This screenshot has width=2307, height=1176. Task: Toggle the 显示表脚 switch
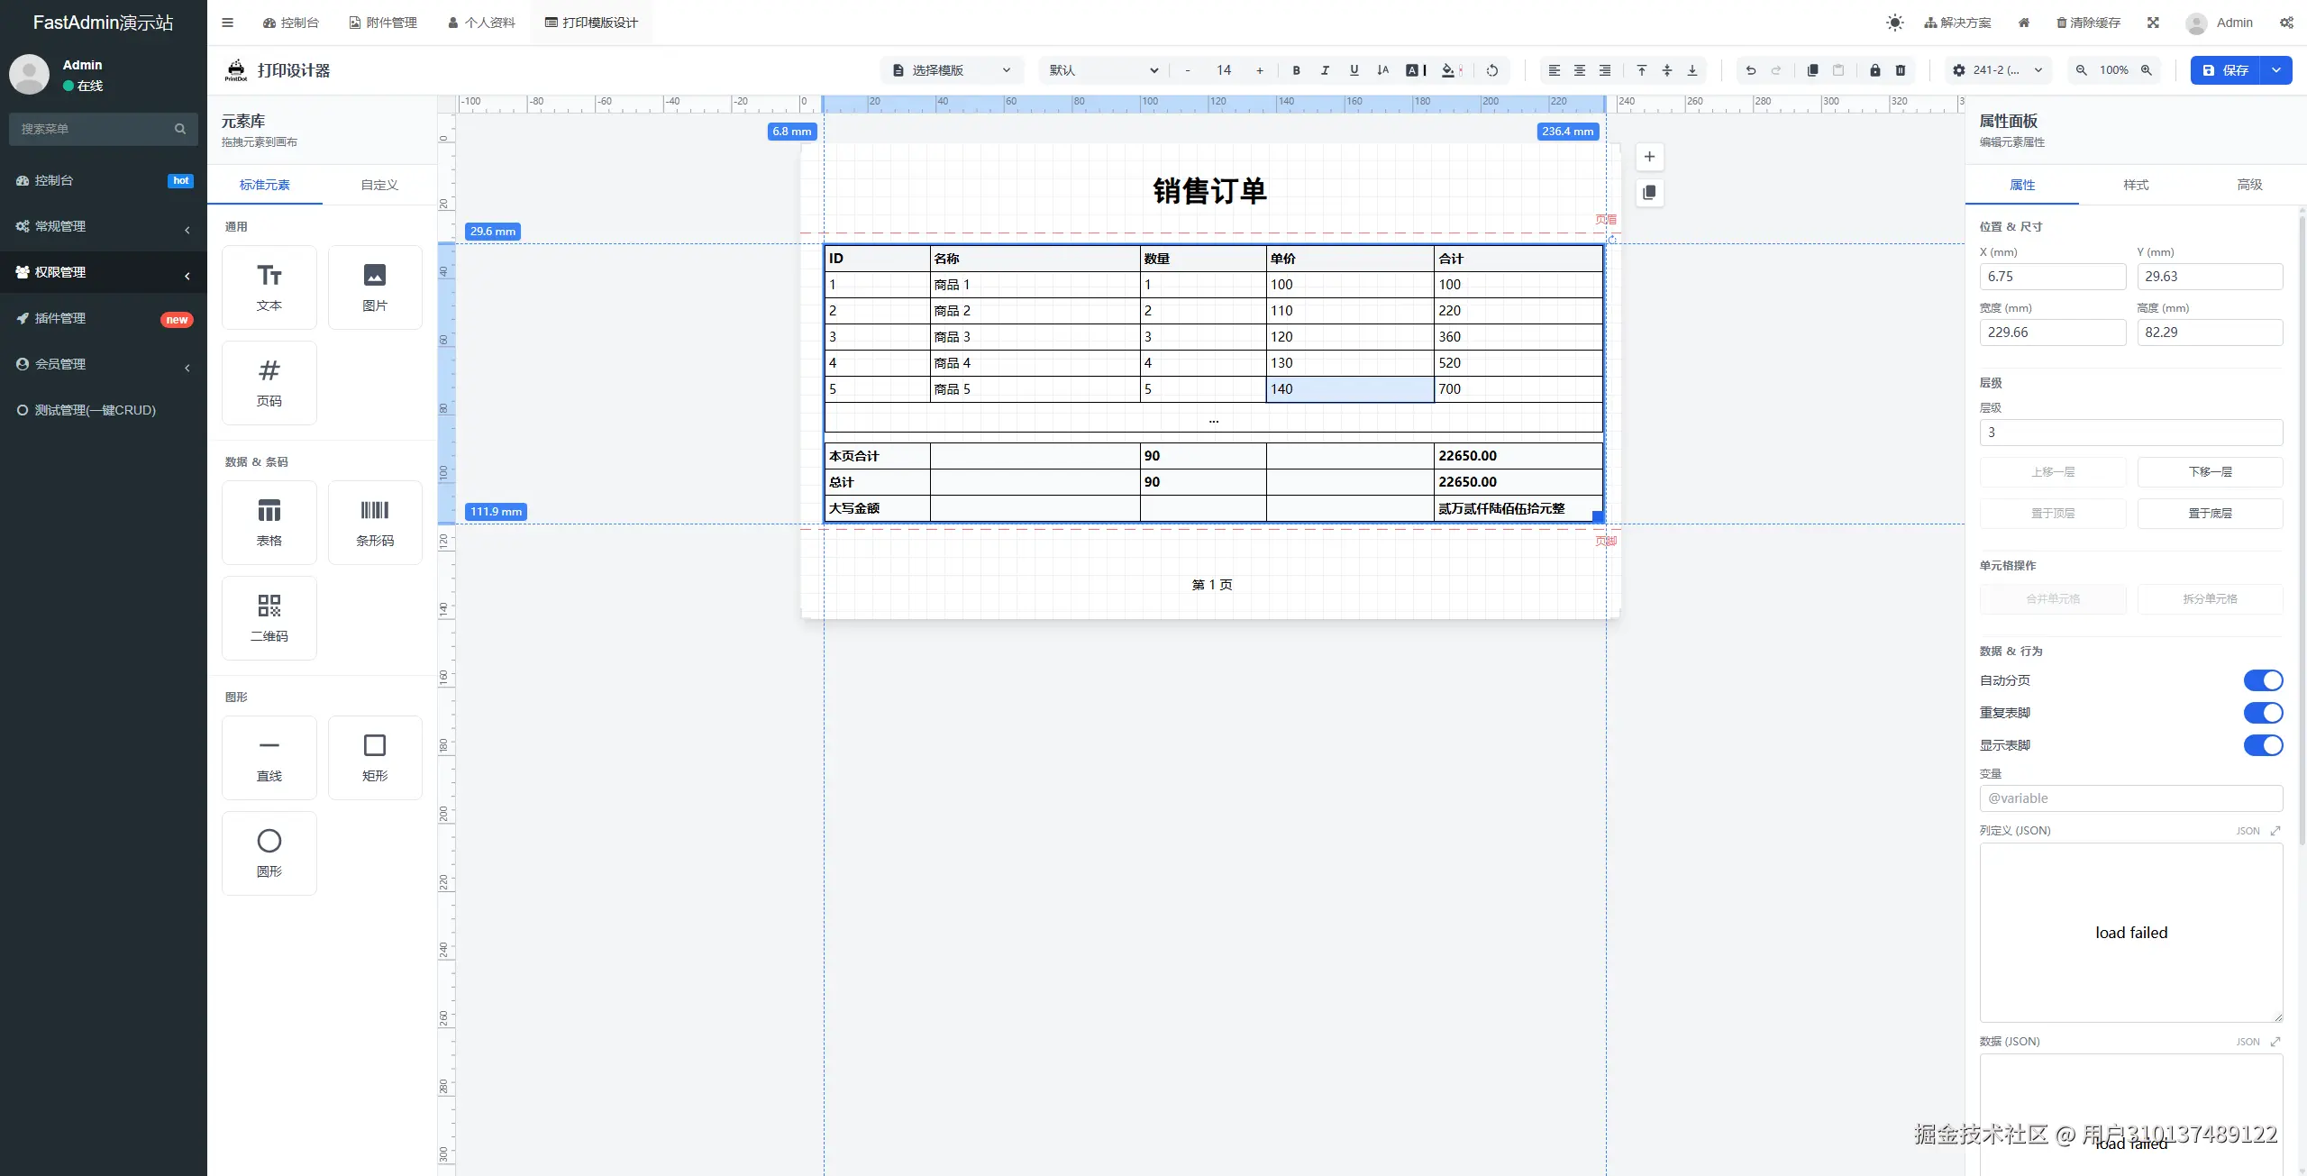pos(2262,745)
